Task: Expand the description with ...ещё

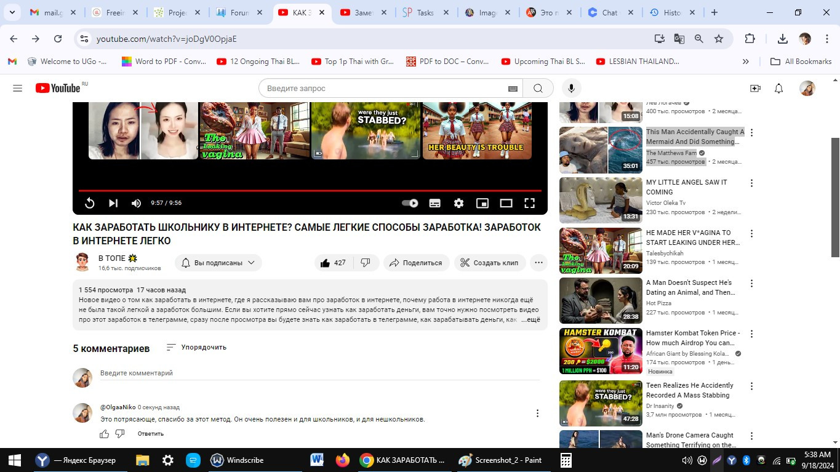Action: 530,320
